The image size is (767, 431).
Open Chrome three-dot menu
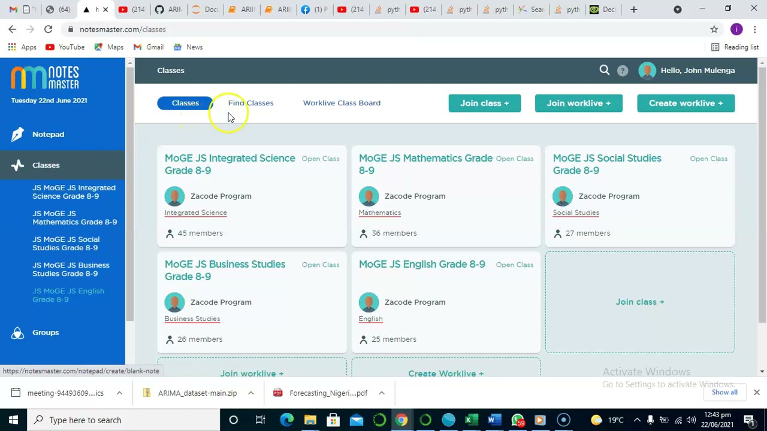[755, 29]
